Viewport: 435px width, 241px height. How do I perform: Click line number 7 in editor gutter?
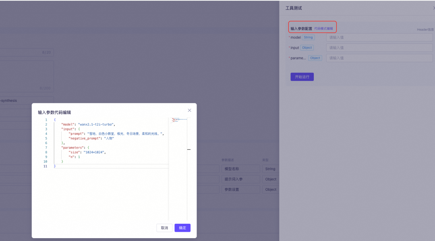coord(46,148)
